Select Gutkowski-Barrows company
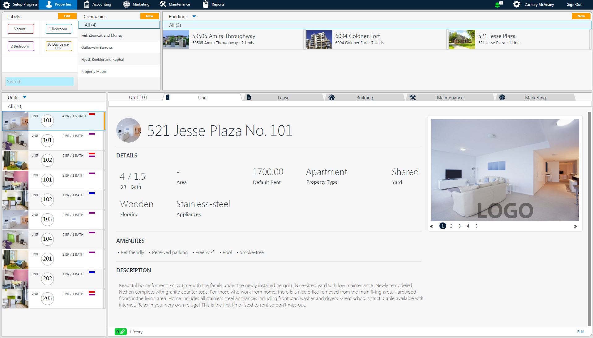 119,48
